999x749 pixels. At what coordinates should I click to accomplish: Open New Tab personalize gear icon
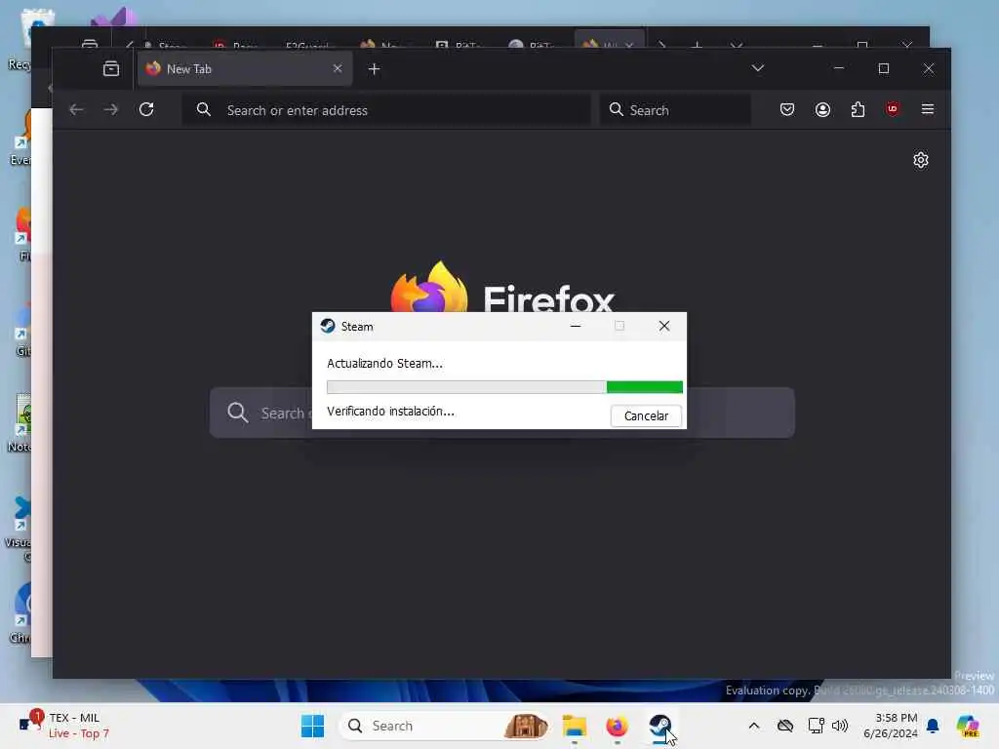(921, 160)
